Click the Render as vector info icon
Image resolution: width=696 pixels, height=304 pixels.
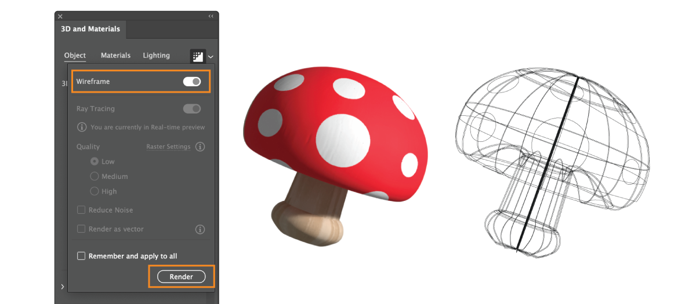click(200, 229)
